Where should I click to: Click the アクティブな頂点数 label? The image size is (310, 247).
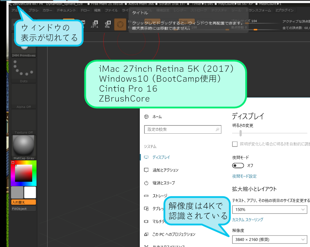(296, 21)
